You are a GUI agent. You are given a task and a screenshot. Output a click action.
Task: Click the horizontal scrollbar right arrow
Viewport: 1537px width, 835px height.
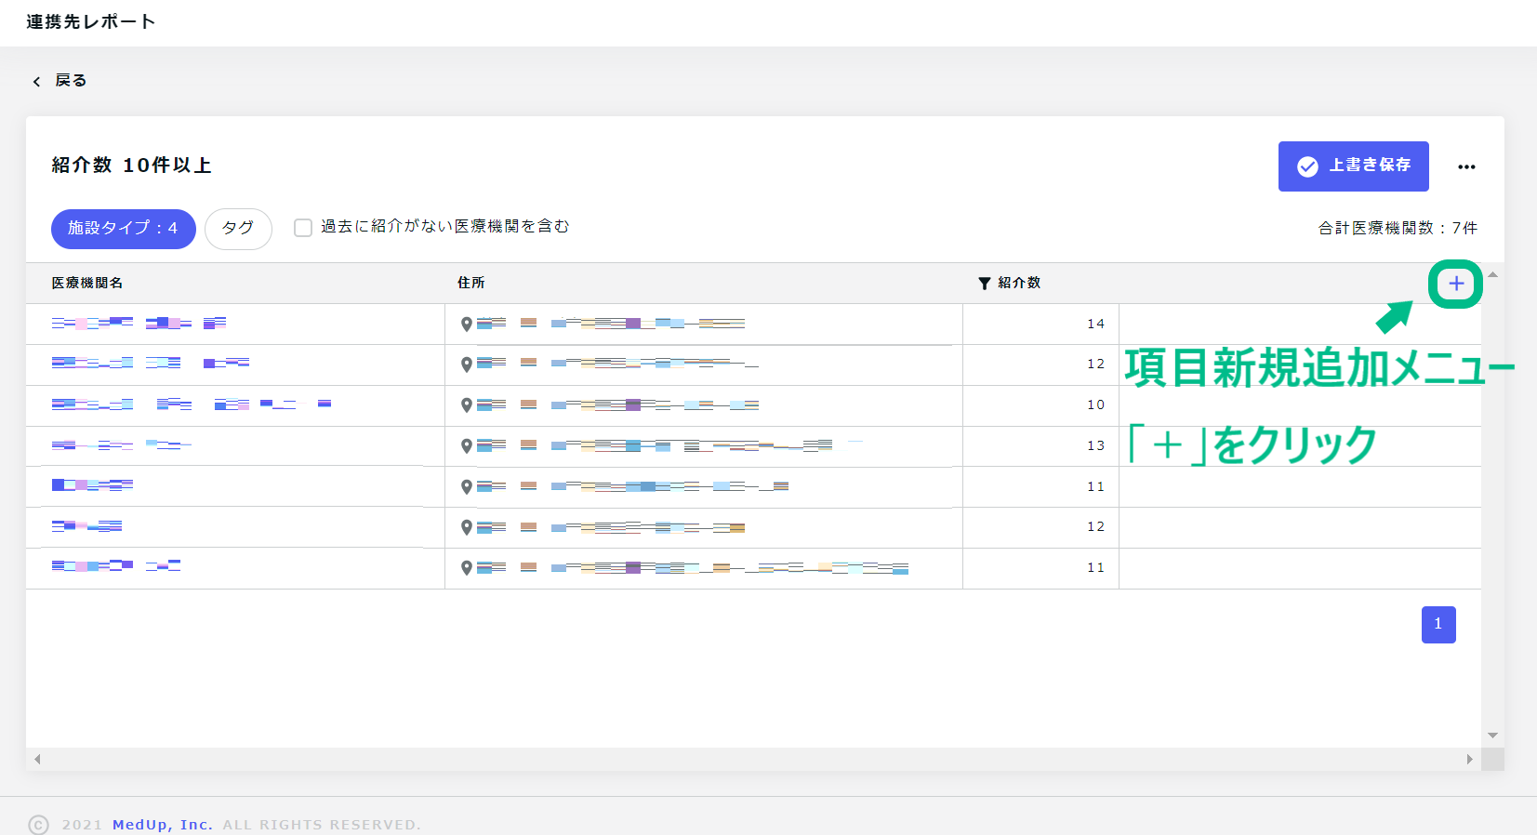click(1469, 760)
